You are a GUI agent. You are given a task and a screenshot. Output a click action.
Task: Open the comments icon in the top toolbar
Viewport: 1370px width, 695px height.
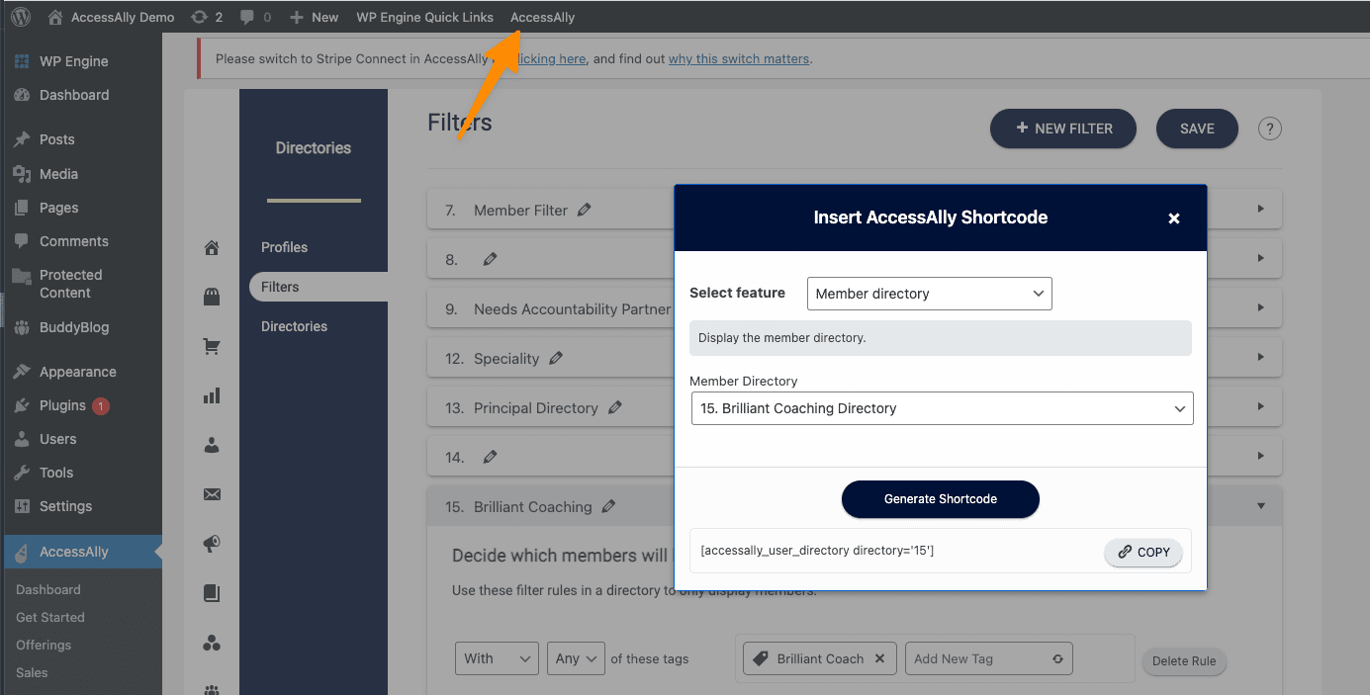[246, 16]
